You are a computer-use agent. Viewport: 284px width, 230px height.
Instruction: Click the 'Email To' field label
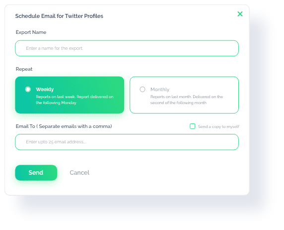[64, 126]
